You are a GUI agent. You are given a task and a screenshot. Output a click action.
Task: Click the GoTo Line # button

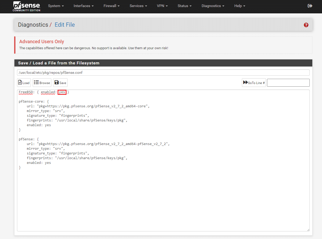254,83
